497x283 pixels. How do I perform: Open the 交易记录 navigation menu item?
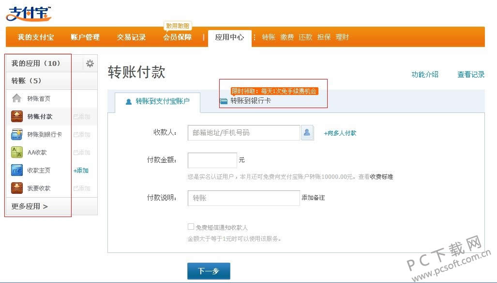(x=131, y=37)
